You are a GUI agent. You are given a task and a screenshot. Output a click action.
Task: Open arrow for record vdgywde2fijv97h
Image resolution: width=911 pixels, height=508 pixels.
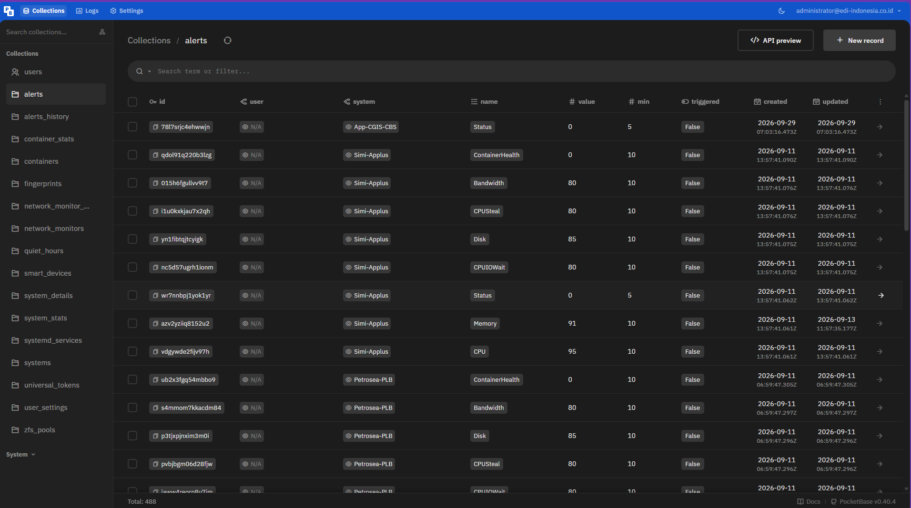coord(880,352)
